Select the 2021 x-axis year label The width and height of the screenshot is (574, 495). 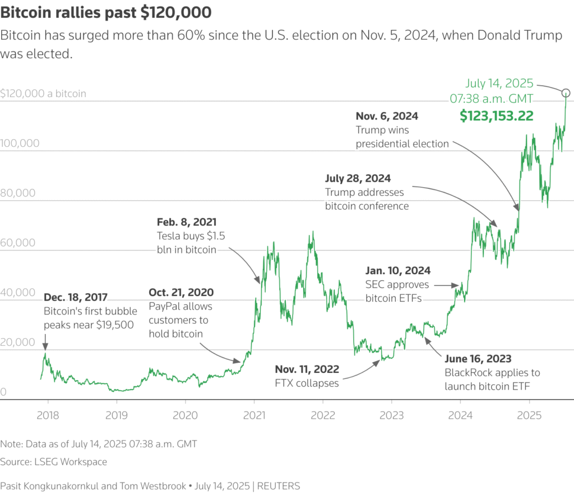(254, 416)
